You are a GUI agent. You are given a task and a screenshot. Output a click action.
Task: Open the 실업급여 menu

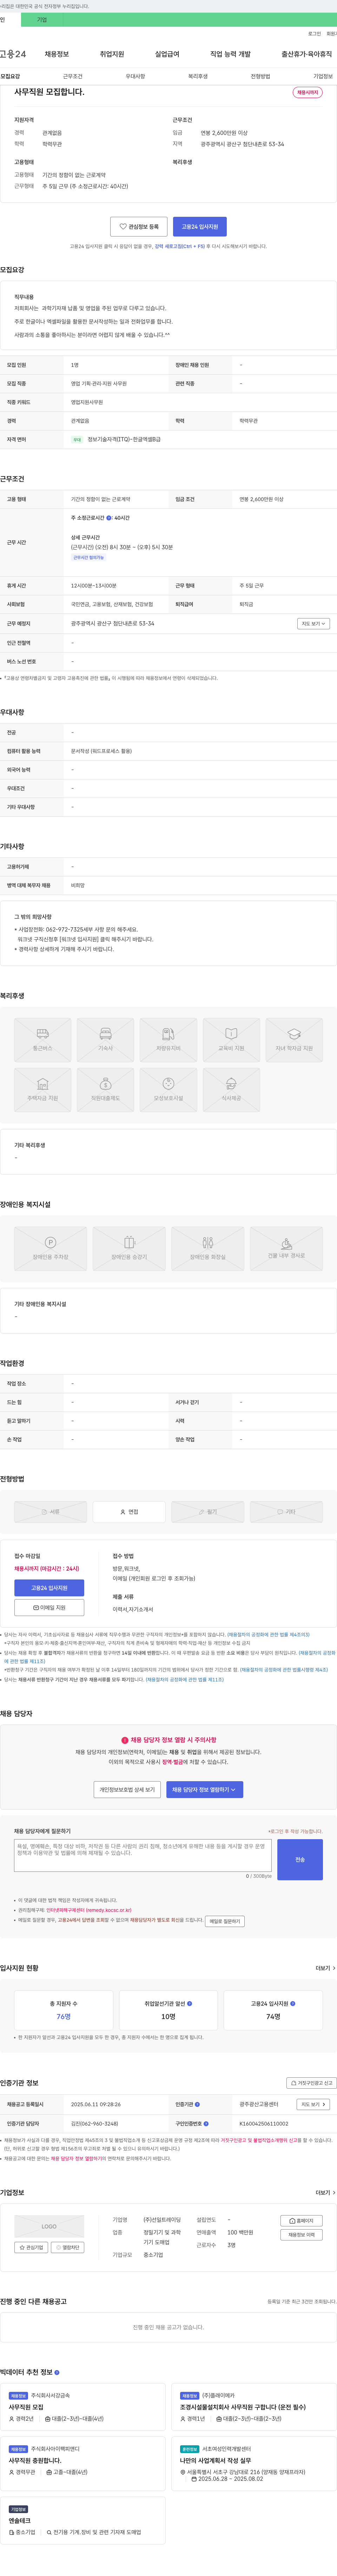(167, 54)
